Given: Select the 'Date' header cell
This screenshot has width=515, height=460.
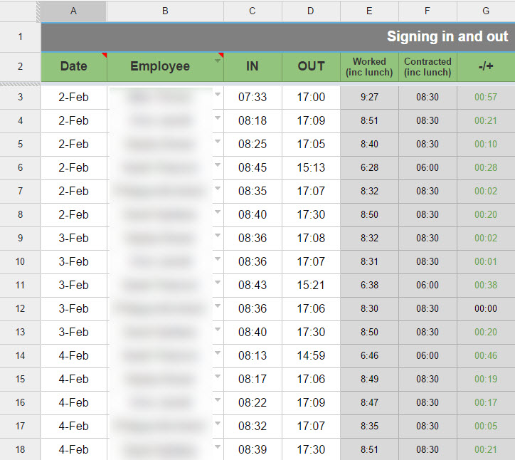Looking at the screenshot, I should [x=74, y=66].
